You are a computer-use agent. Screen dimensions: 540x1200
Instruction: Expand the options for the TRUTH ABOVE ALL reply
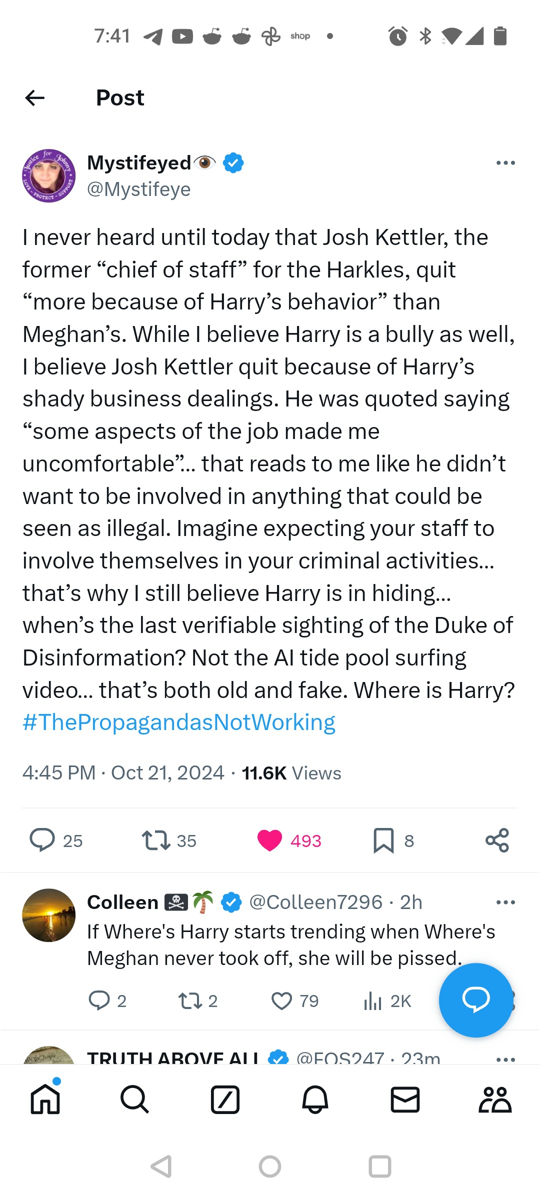point(505,1059)
